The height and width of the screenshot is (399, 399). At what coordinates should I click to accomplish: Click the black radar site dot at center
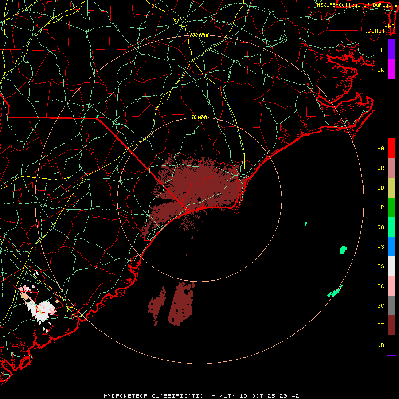click(x=199, y=199)
